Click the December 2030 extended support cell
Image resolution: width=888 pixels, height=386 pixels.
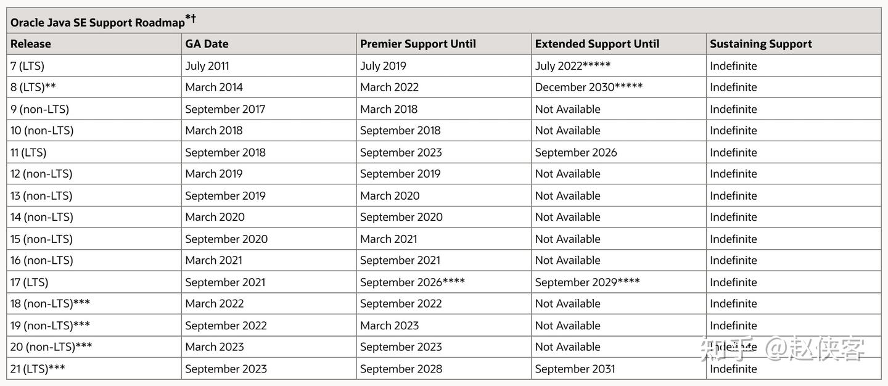click(588, 88)
